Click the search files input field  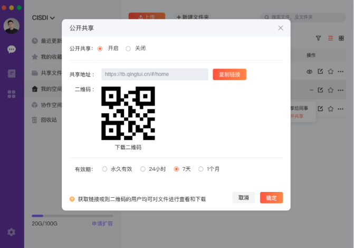pyautogui.click(x=303, y=17)
